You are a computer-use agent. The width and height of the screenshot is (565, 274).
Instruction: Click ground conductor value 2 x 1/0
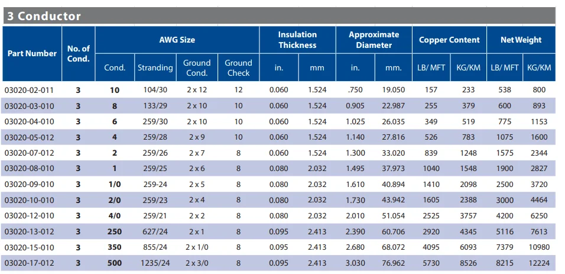pos(197,247)
